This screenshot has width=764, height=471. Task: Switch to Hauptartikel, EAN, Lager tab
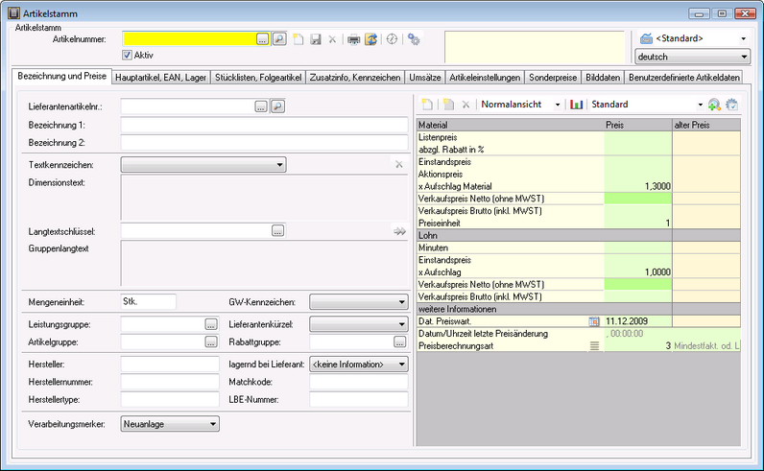coord(161,77)
